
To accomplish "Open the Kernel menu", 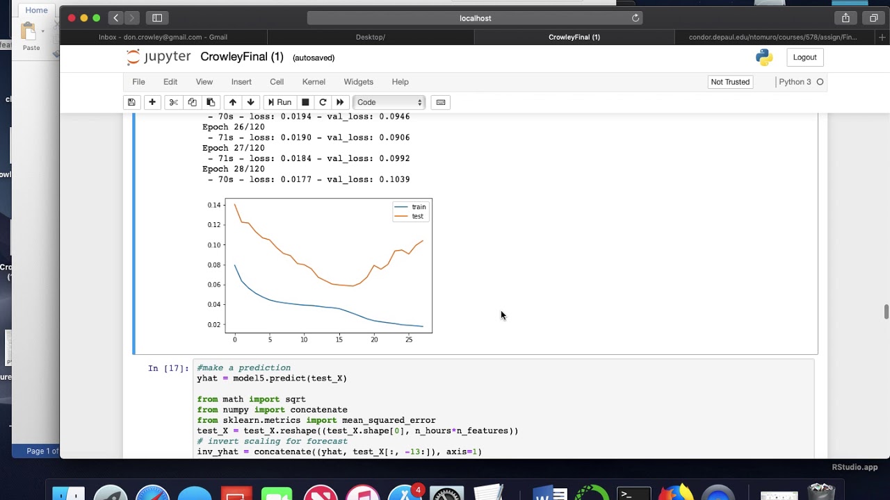I will pos(314,82).
